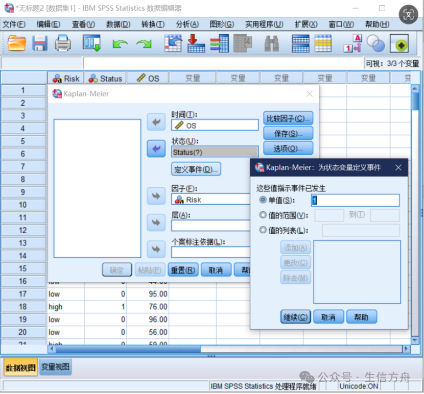Select row header 18
Screen dimensions: 424x394
click(x=23, y=307)
